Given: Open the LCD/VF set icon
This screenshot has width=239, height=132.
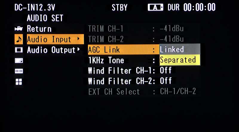Looking at the screenshot, I should [x=19, y=60].
